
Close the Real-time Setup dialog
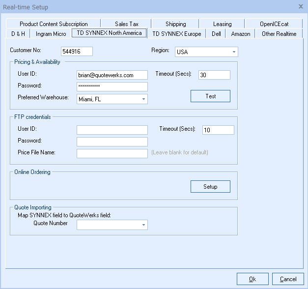[x=300, y=7]
